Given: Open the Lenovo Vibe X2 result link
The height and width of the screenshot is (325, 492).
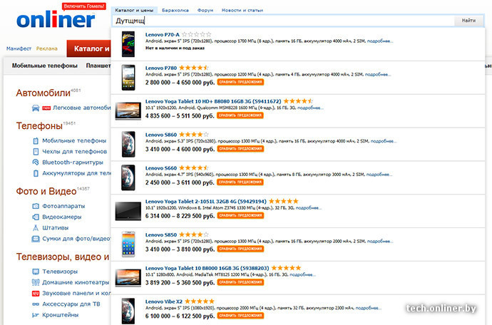Looking at the screenshot, I should (x=163, y=301).
